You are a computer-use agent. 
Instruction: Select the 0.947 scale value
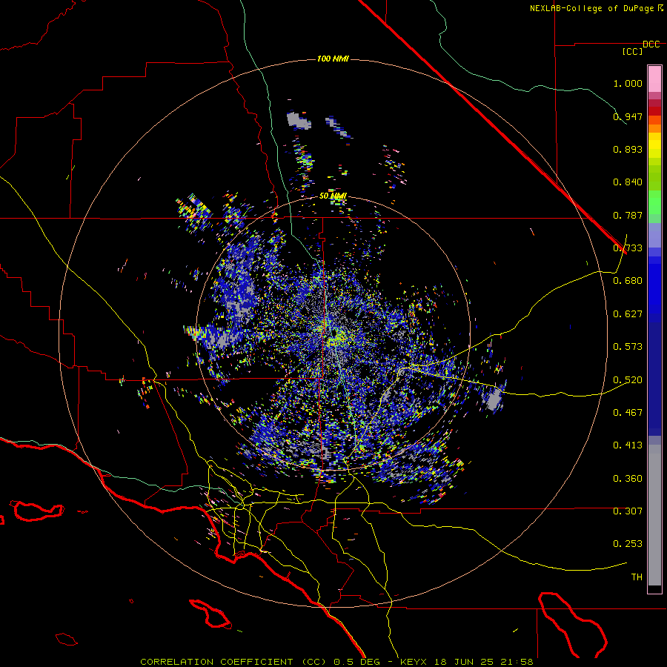point(628,116)
